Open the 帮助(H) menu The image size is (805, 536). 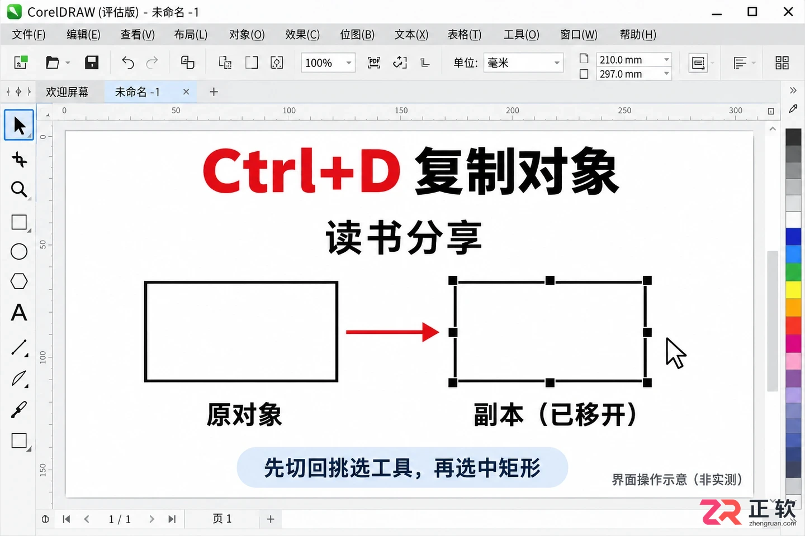click(638, 35)
